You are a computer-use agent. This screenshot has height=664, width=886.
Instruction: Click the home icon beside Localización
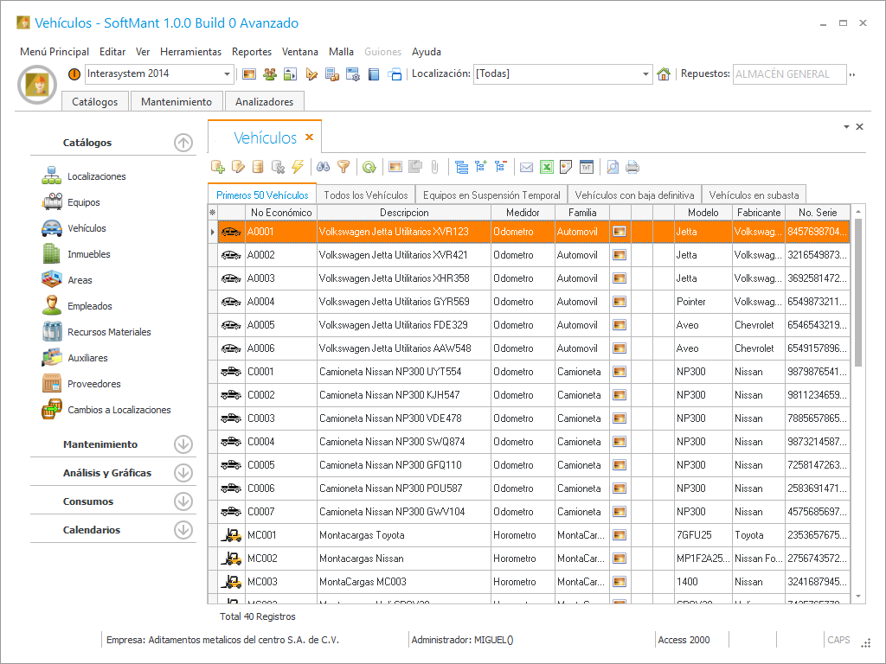coord(664,74)
